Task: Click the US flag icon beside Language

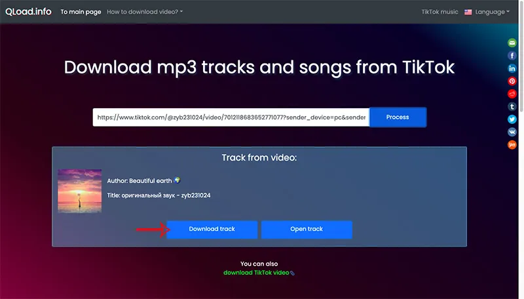Action: (x=468, y=12)
